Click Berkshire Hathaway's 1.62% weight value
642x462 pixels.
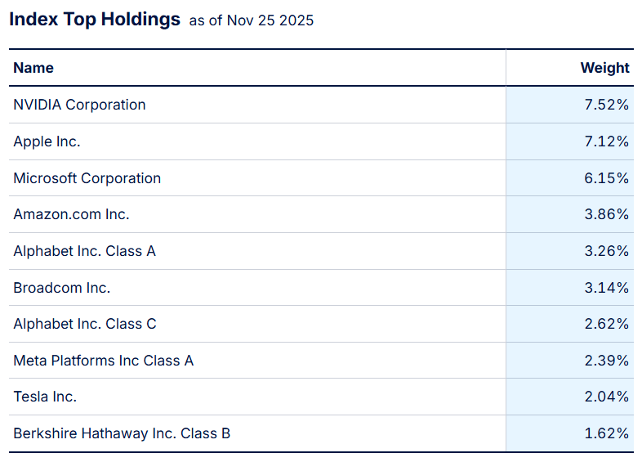point(608,433)
